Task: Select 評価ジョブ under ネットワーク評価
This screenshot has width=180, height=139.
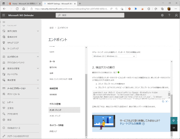Action: click(53, 131)
